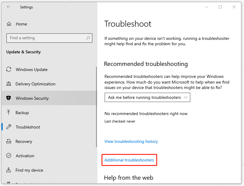Click the Troubleshoot wrench icon
This screenshot has width=244, height=186.
[9, 127]
